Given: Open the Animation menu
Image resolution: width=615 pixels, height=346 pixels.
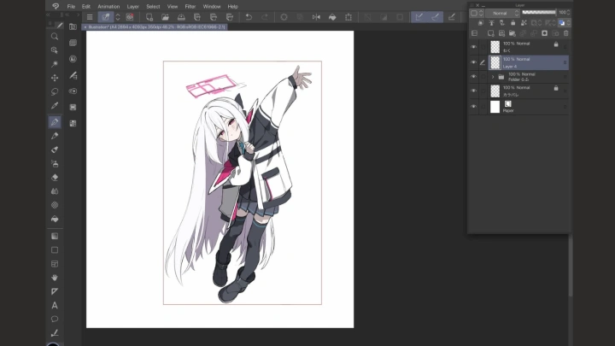Looking at the screenshot, I should pos(108,6).
